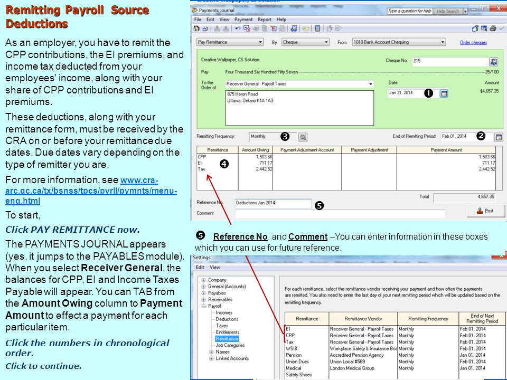Select the Job Categories item in the Settings tree
The width and height of the screenshot is (507, 380).
pos(230,345)
